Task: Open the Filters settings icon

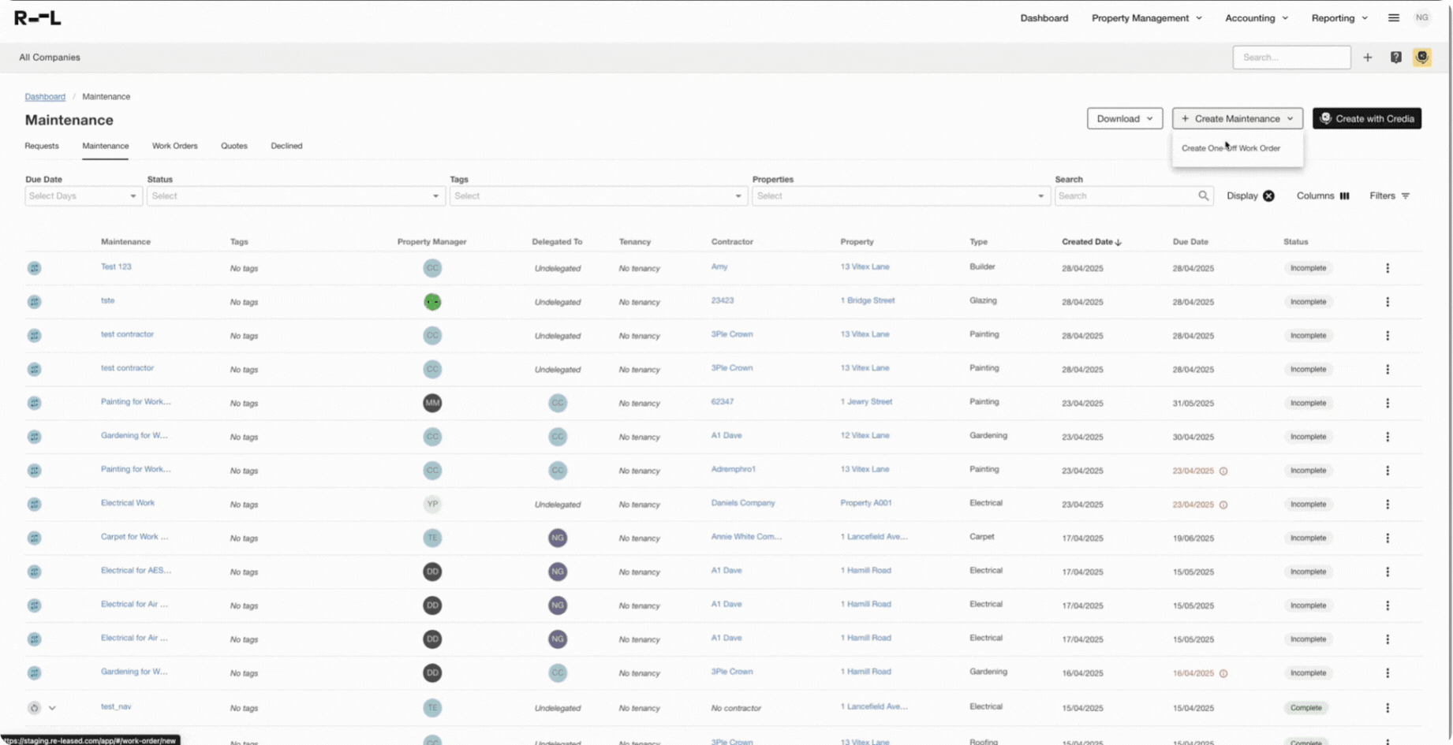Action: [1405, 196]
